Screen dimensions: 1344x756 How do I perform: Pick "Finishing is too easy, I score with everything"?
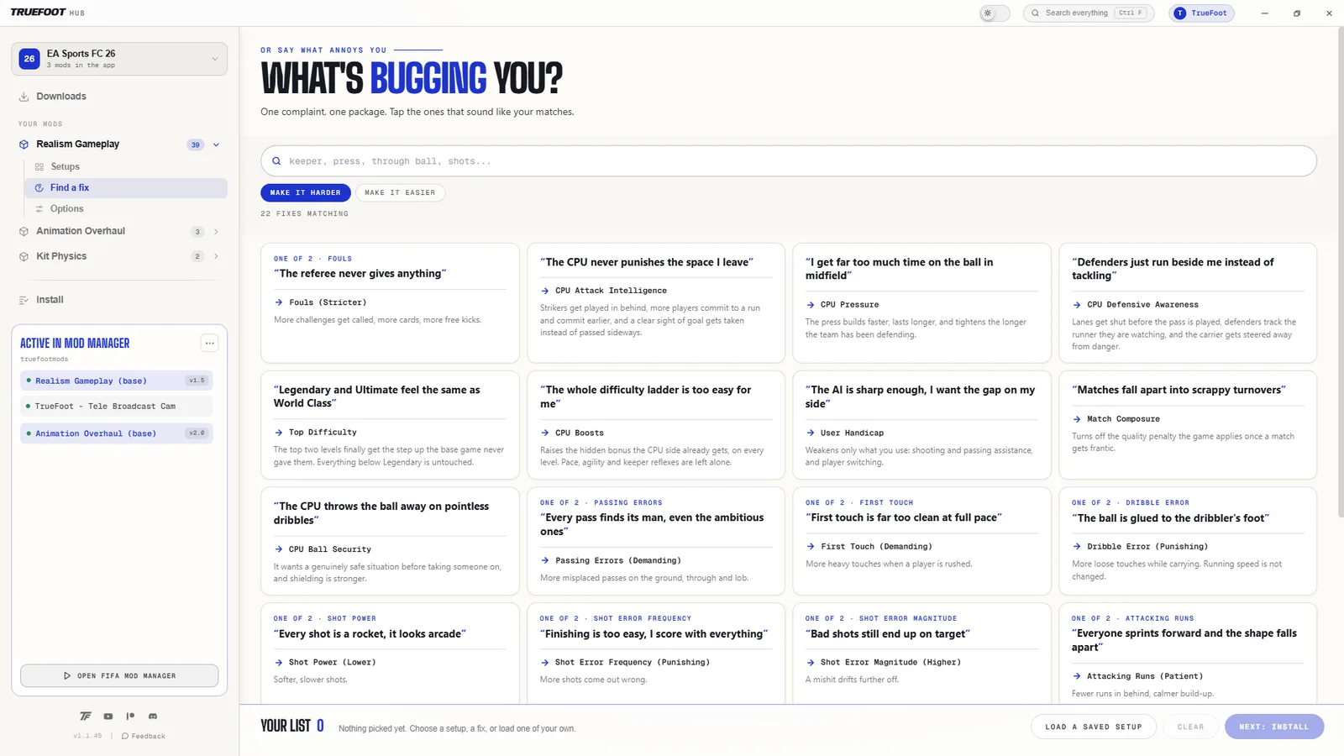tap(656, 654)
